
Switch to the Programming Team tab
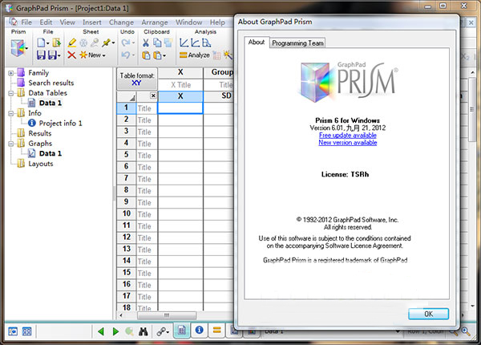[297, 43]
